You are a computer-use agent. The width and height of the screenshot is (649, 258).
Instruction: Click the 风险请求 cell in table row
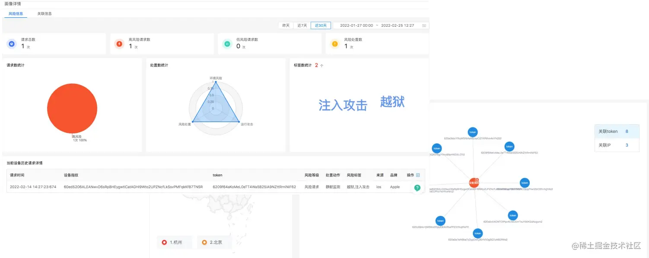tap(312, 187)
